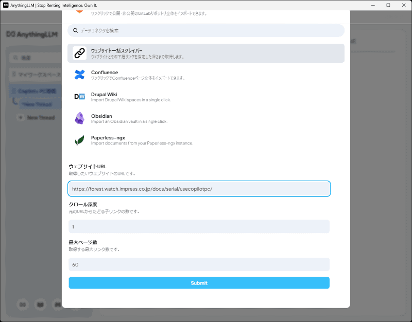
Task: Choose the Confluence data connector
Action: pos(206,75)
